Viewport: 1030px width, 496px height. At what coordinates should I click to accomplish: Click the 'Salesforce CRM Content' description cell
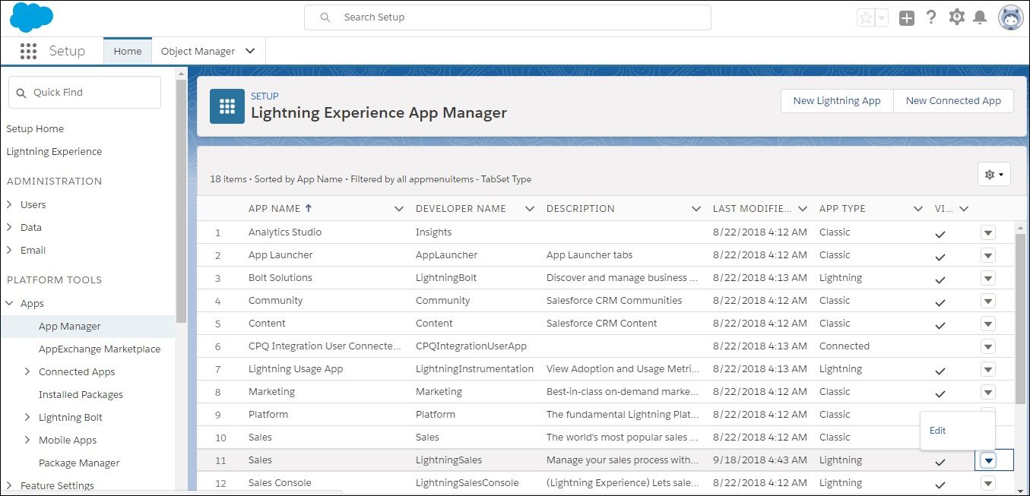[x=601, y=323]
